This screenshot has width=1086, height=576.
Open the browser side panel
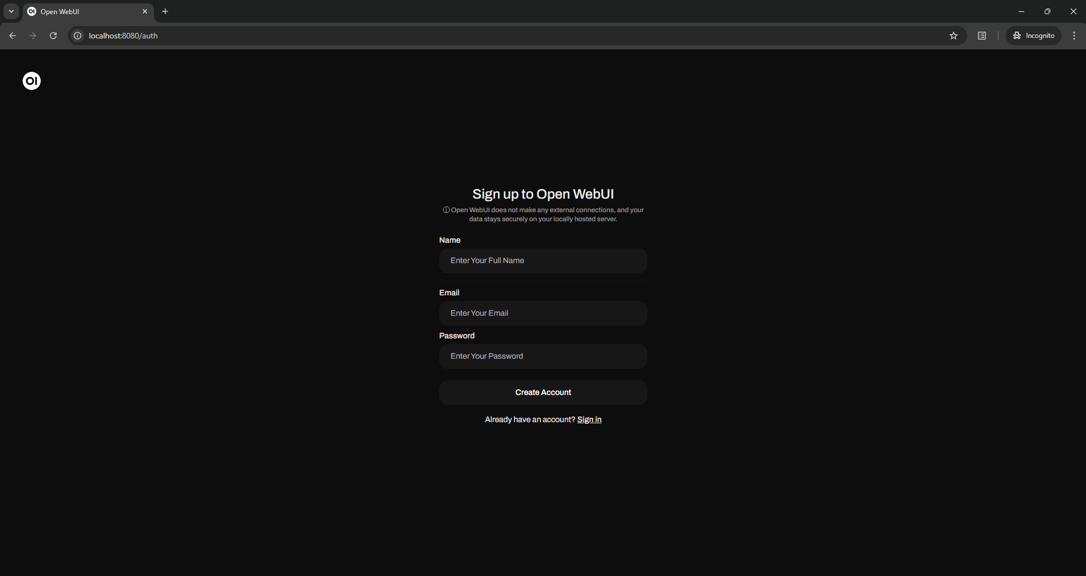(982, 36)
